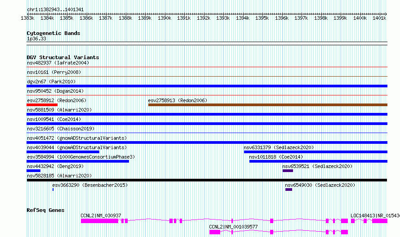Click nsv1009541 (Coe2014) label
The image size is (400, 237).
pyautogui.click(x=54, y=119)
